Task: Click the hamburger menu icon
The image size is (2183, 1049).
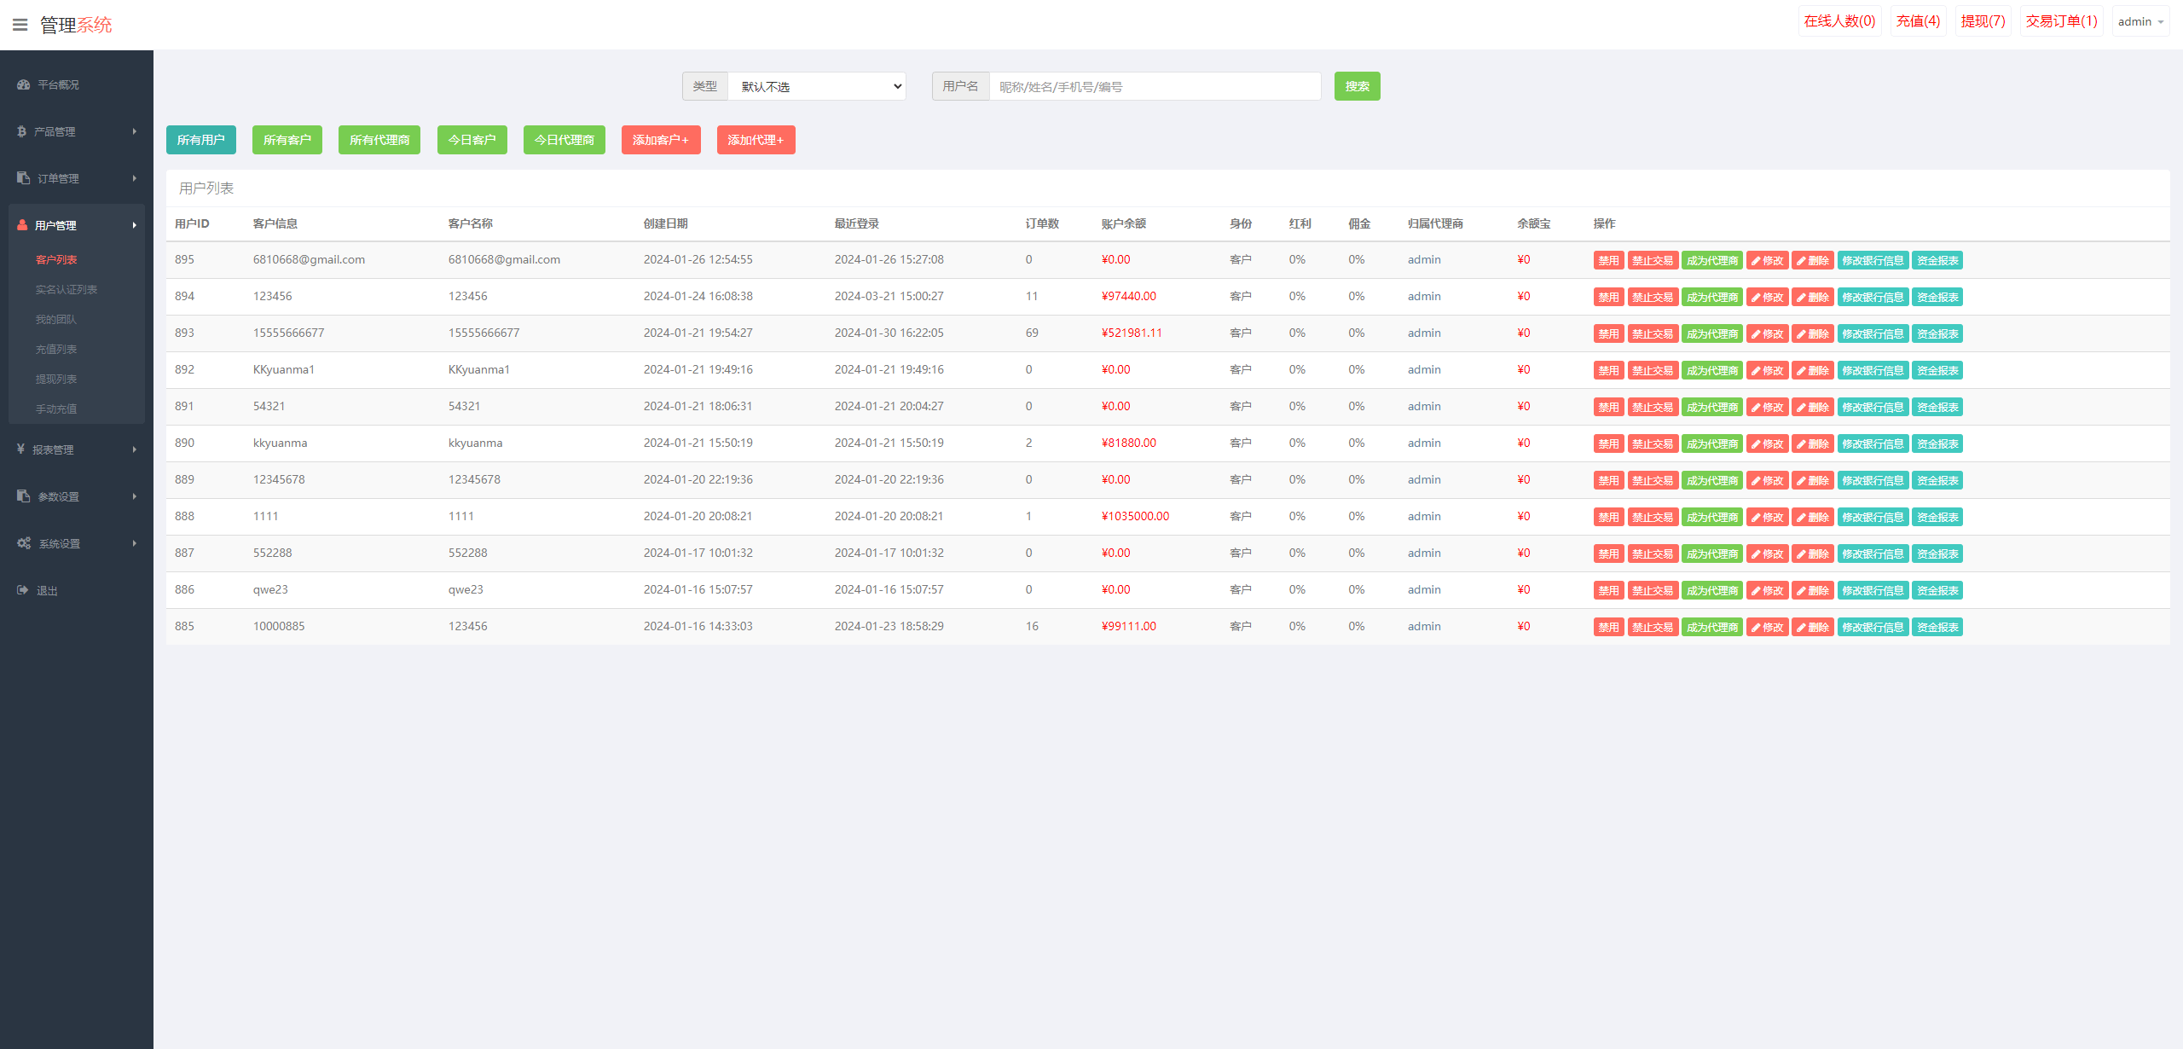Action: 20,25
